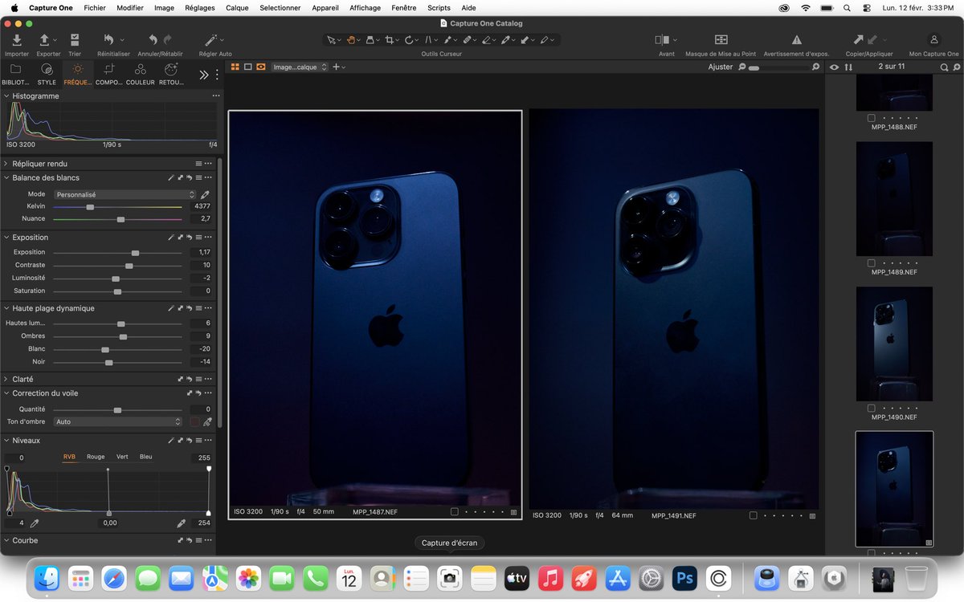Click the Masque de Mise au Point icon

(x=721, y=39)
